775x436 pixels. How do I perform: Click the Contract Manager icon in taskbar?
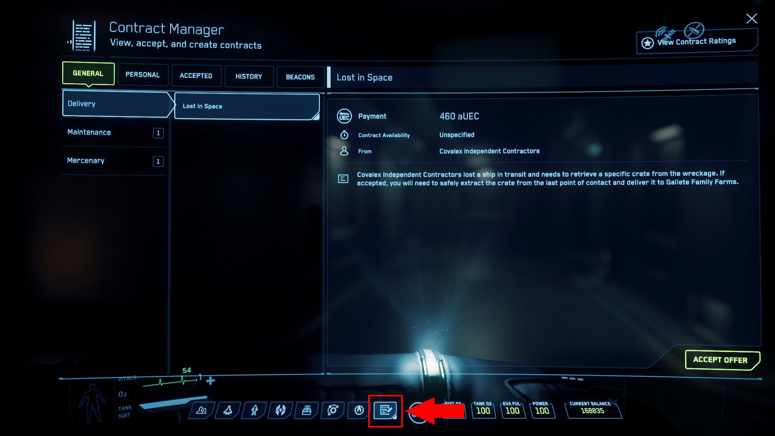click(x=385, y=410)
